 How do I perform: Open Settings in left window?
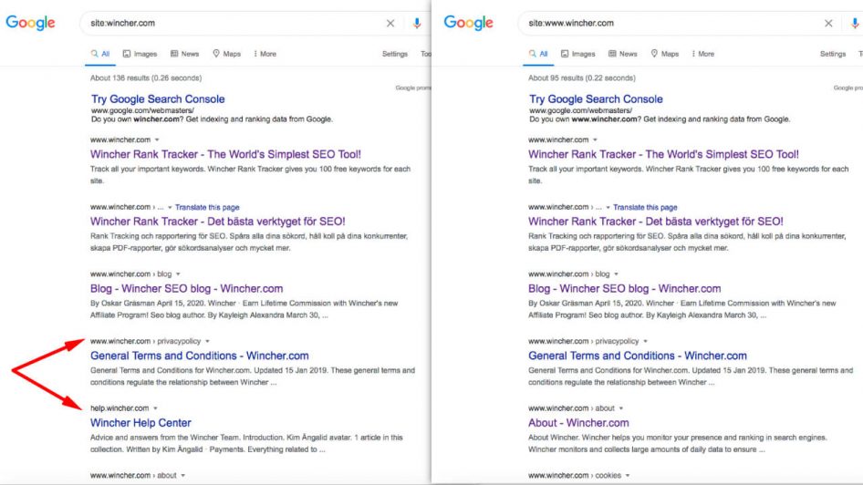point(395,54)
